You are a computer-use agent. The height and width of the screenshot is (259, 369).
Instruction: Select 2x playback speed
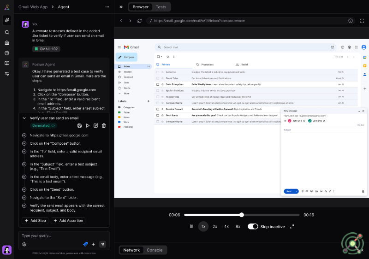(215, 226)
